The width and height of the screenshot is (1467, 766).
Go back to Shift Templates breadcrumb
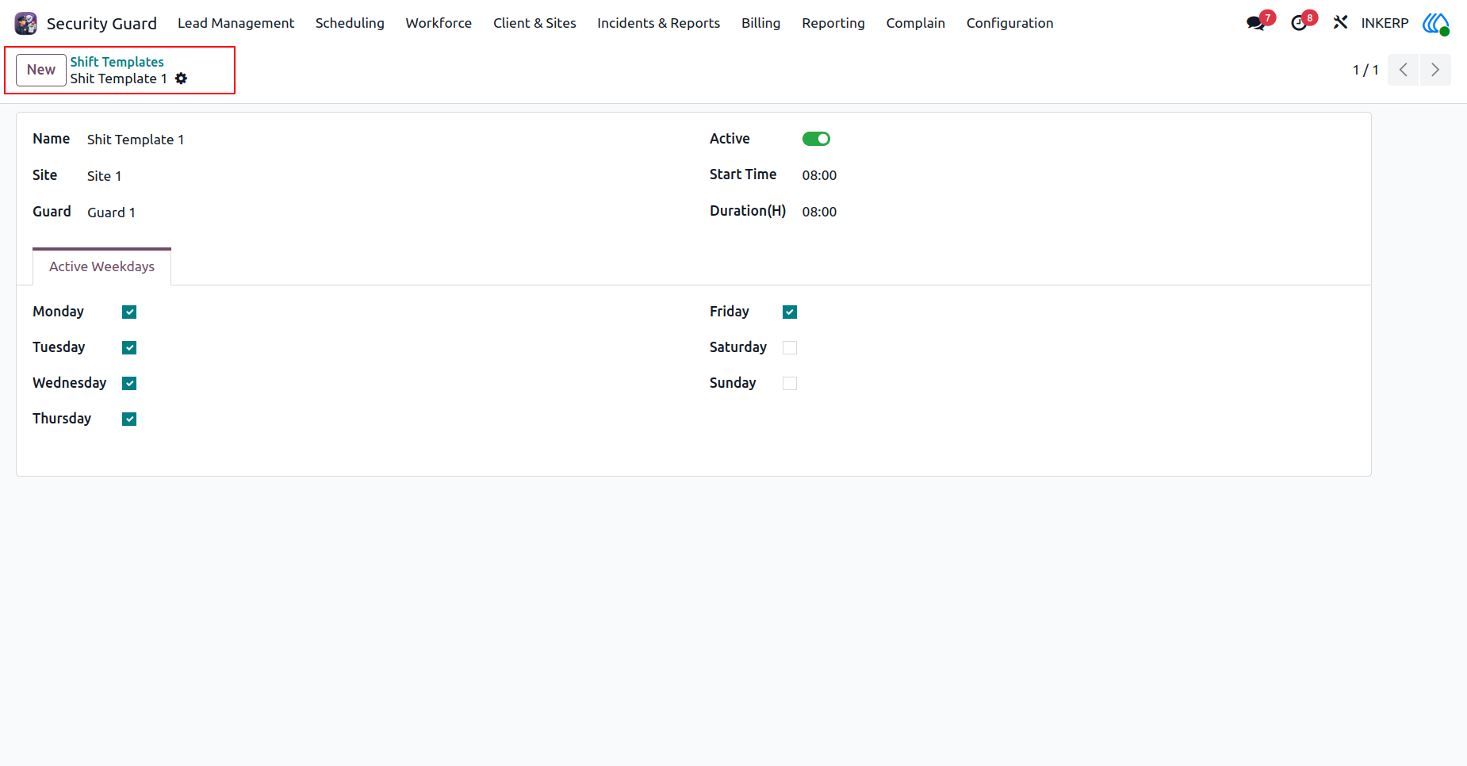[x=117, y=62]
